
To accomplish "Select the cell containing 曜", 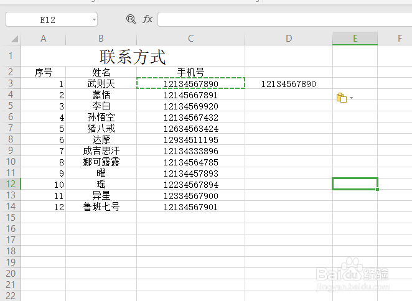I will click(101, 173).
